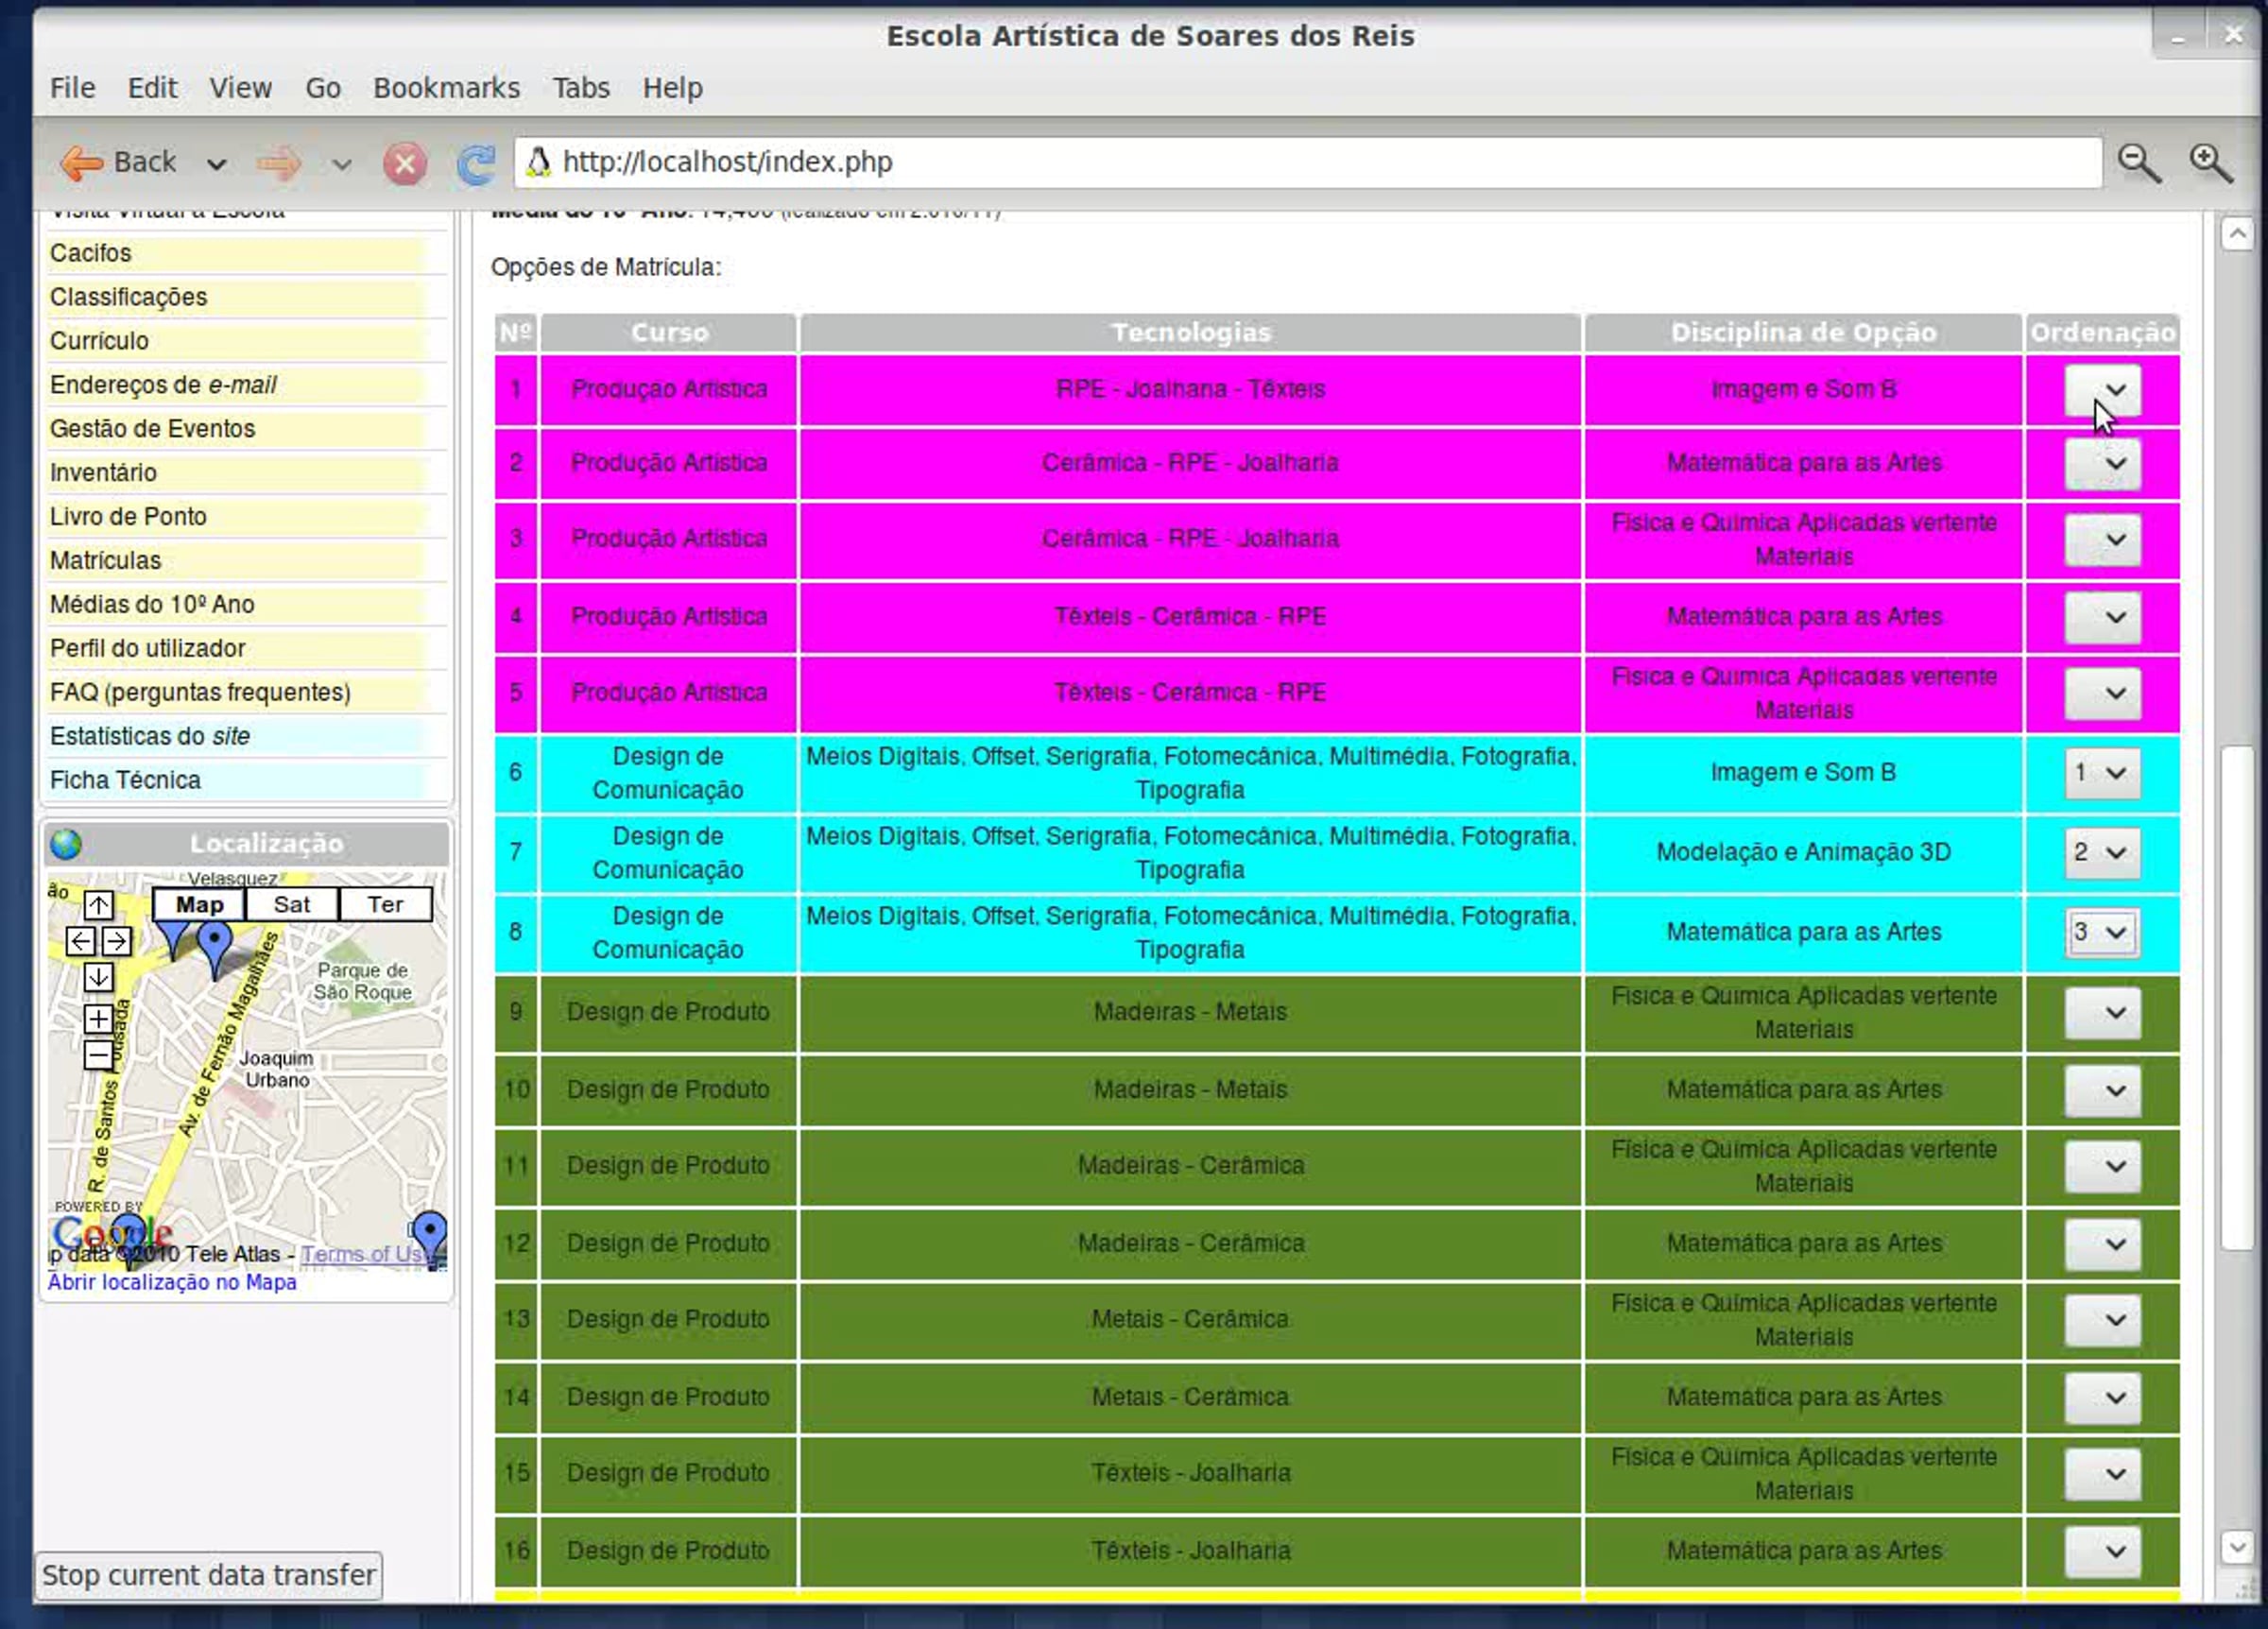Image resolution: width=2268 pixels, height=1629 pixels.
Task: Open Perfil do utilizador link
Action: [x=147, y=649]
